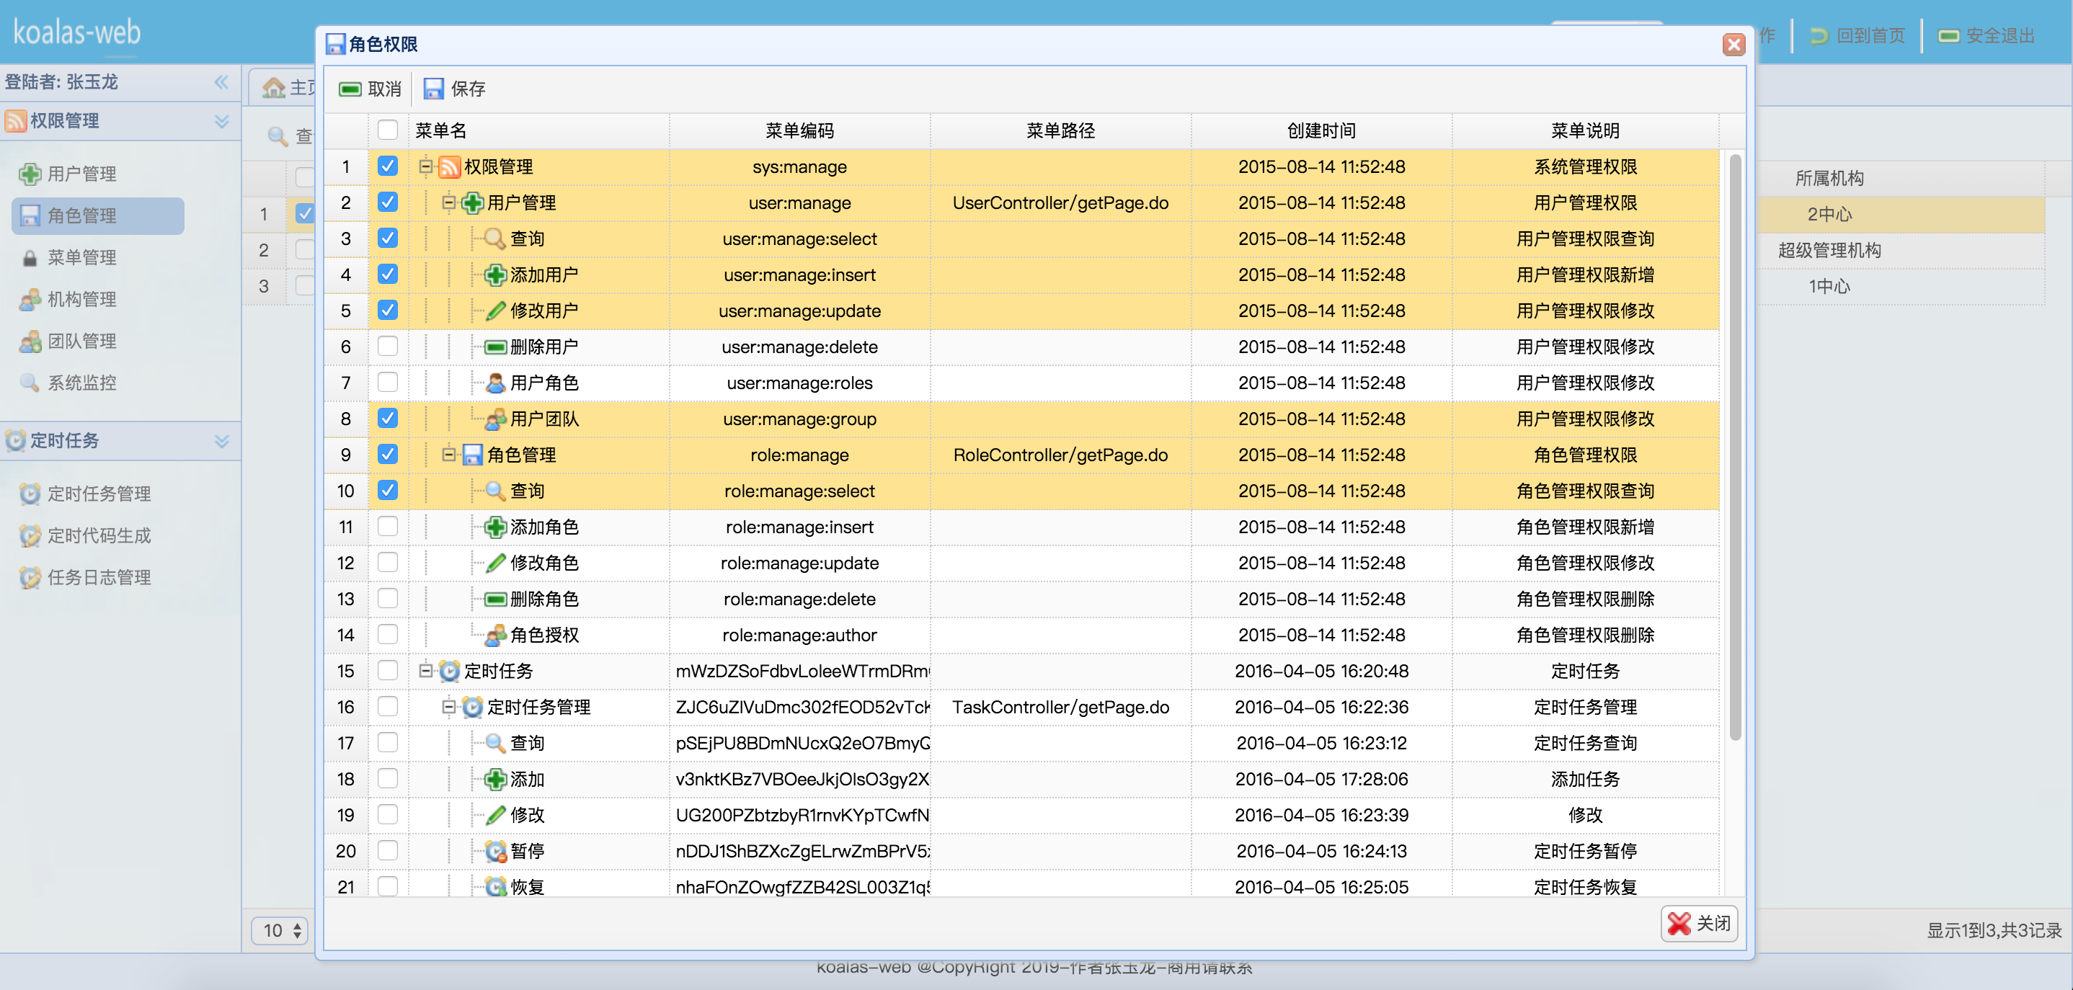Screen dimensions: 2073x990
Task: Uncheck the user:manage:group checkbox
Action: [388, 418]
